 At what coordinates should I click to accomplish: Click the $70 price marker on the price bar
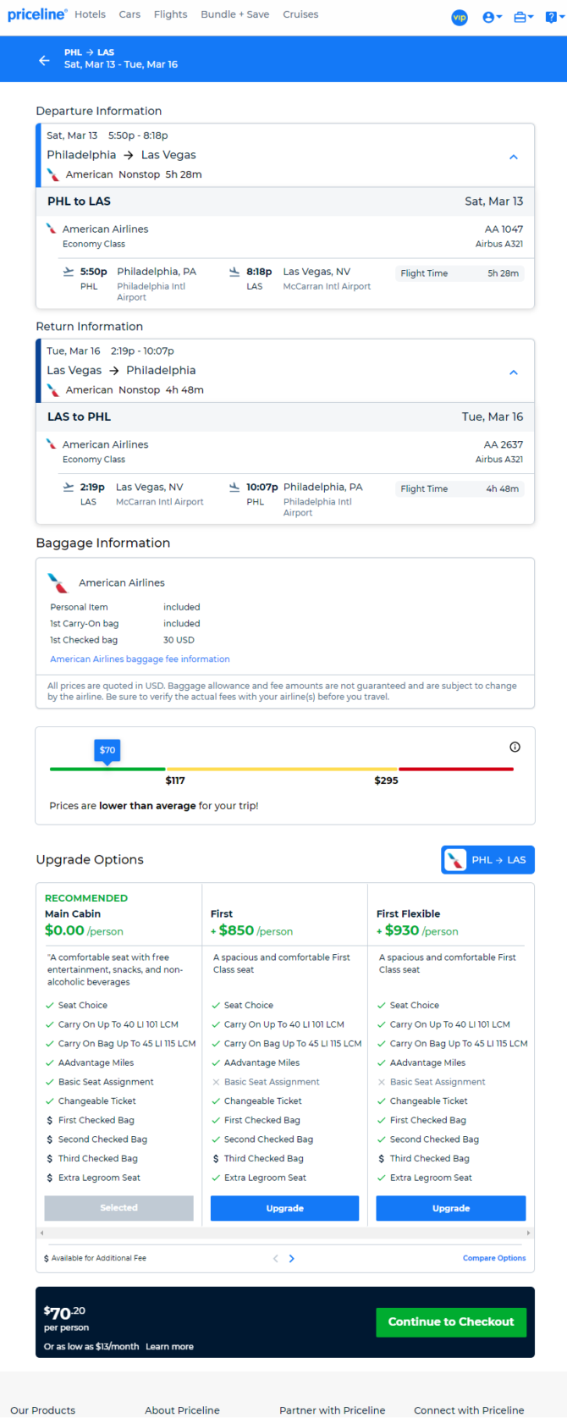coord(107,750)
